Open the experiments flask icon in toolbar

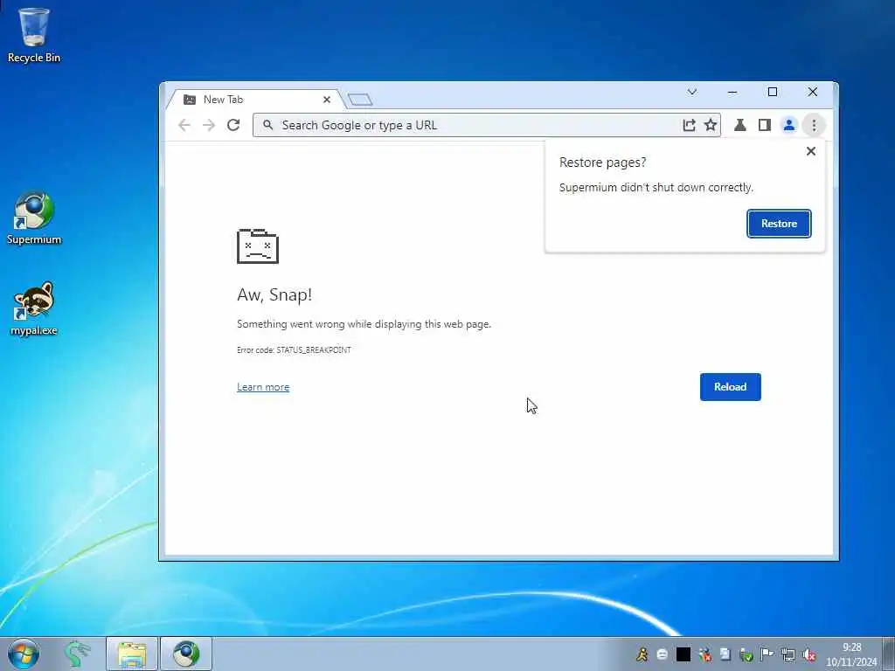coord(739,125)
